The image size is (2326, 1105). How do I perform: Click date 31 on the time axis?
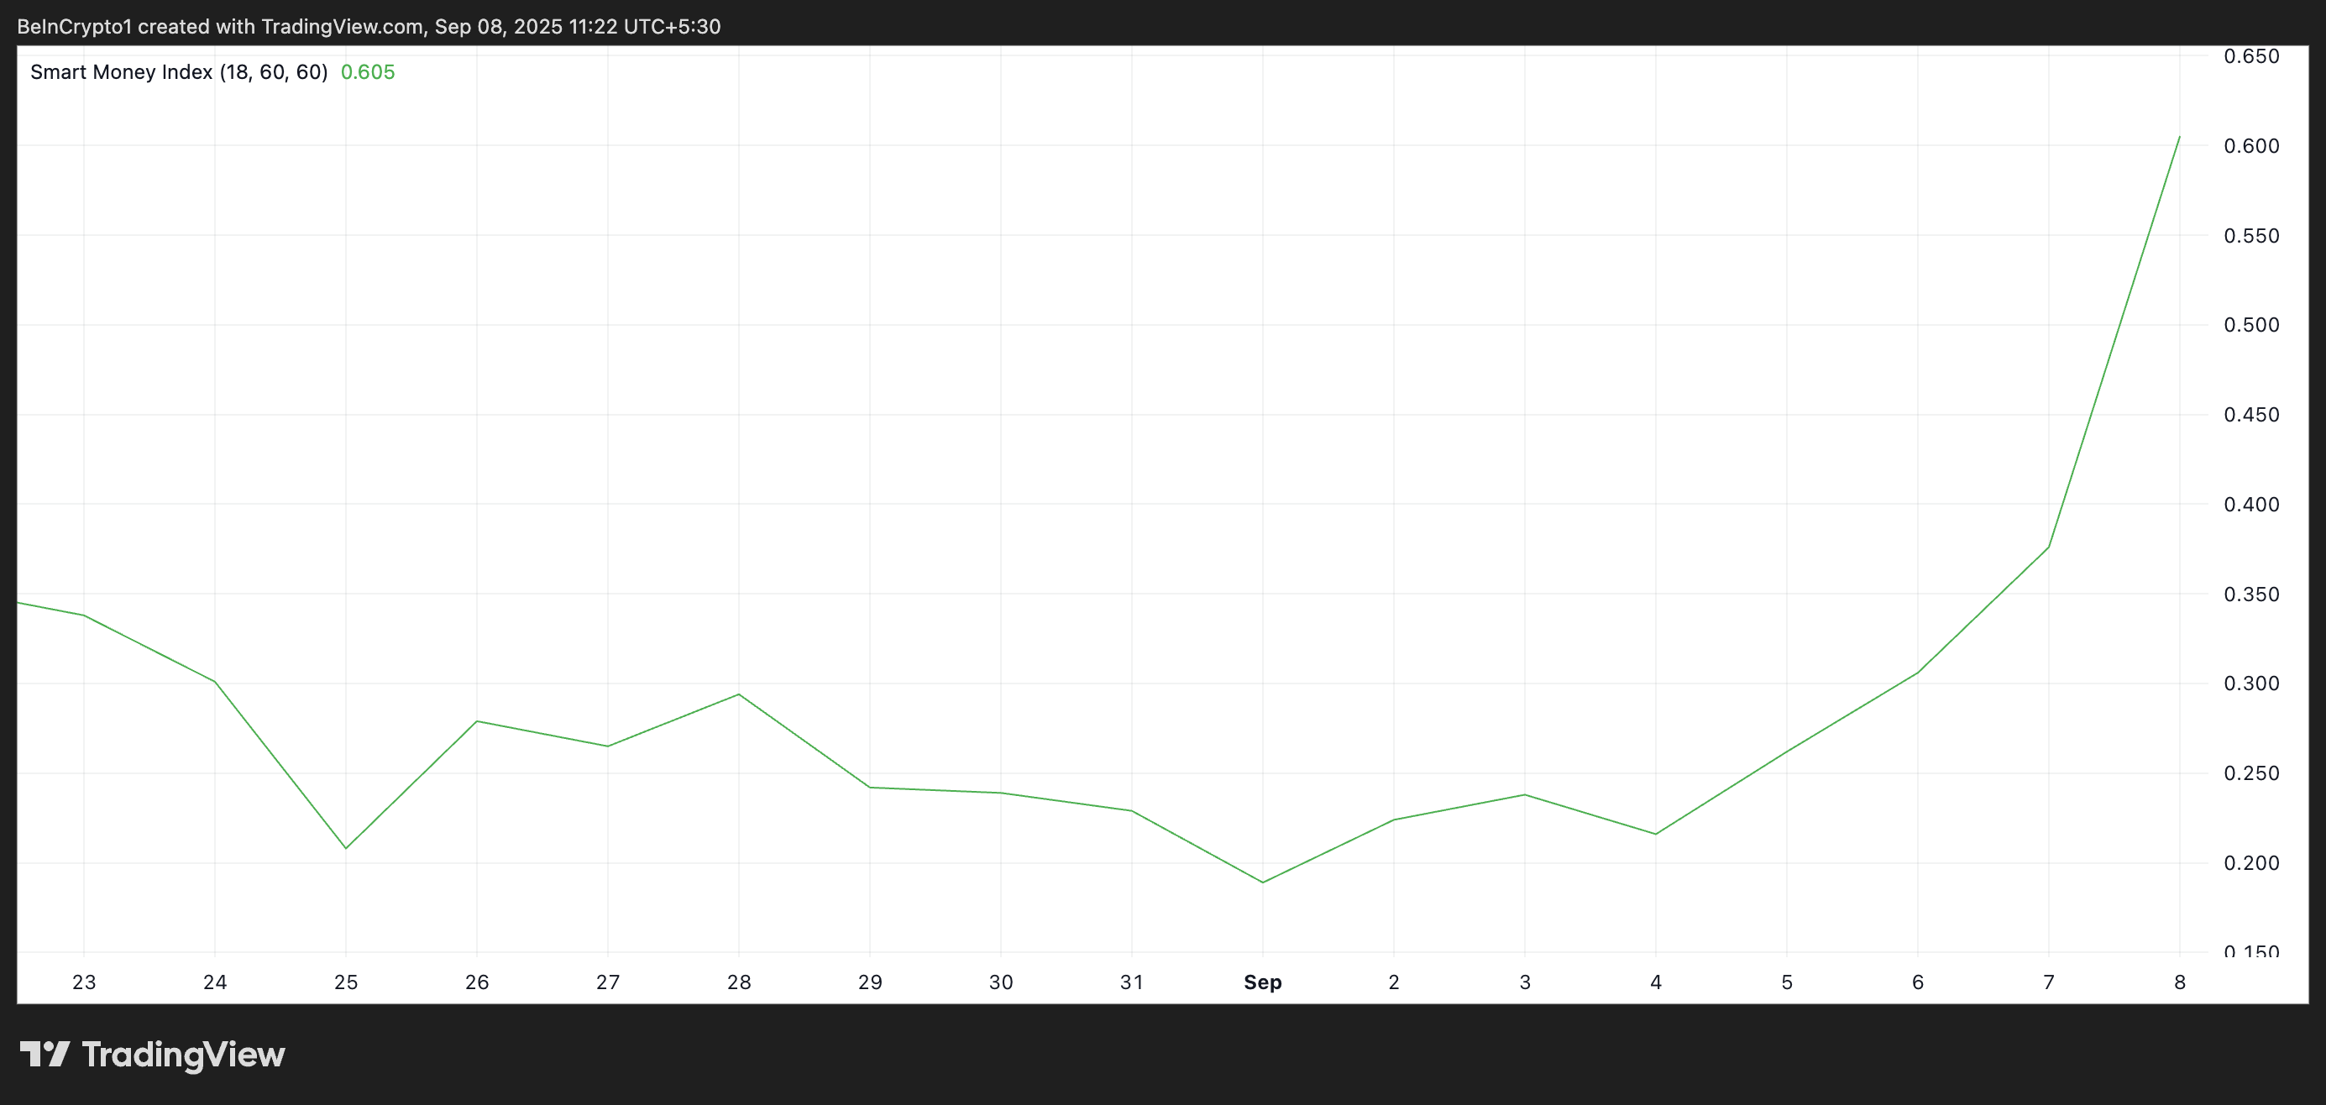tap(1131, 982)
